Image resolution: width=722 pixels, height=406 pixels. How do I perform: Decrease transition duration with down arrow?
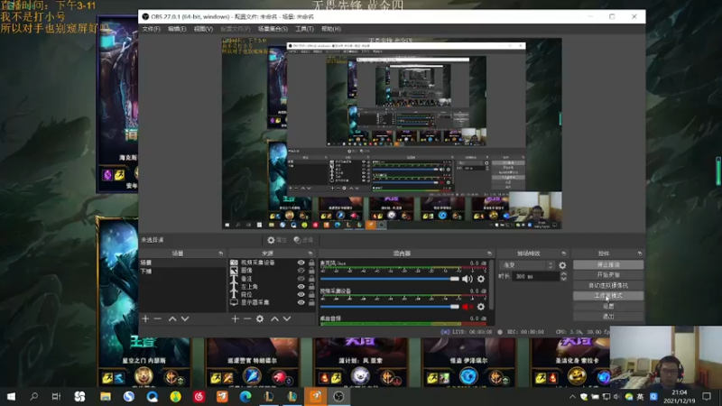pyautogui.click(x=563, y=279)
